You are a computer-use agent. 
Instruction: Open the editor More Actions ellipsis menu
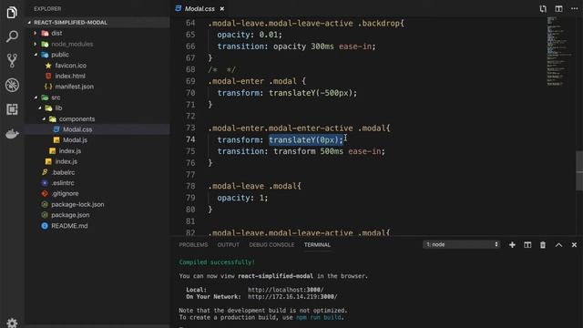point(574,8)
